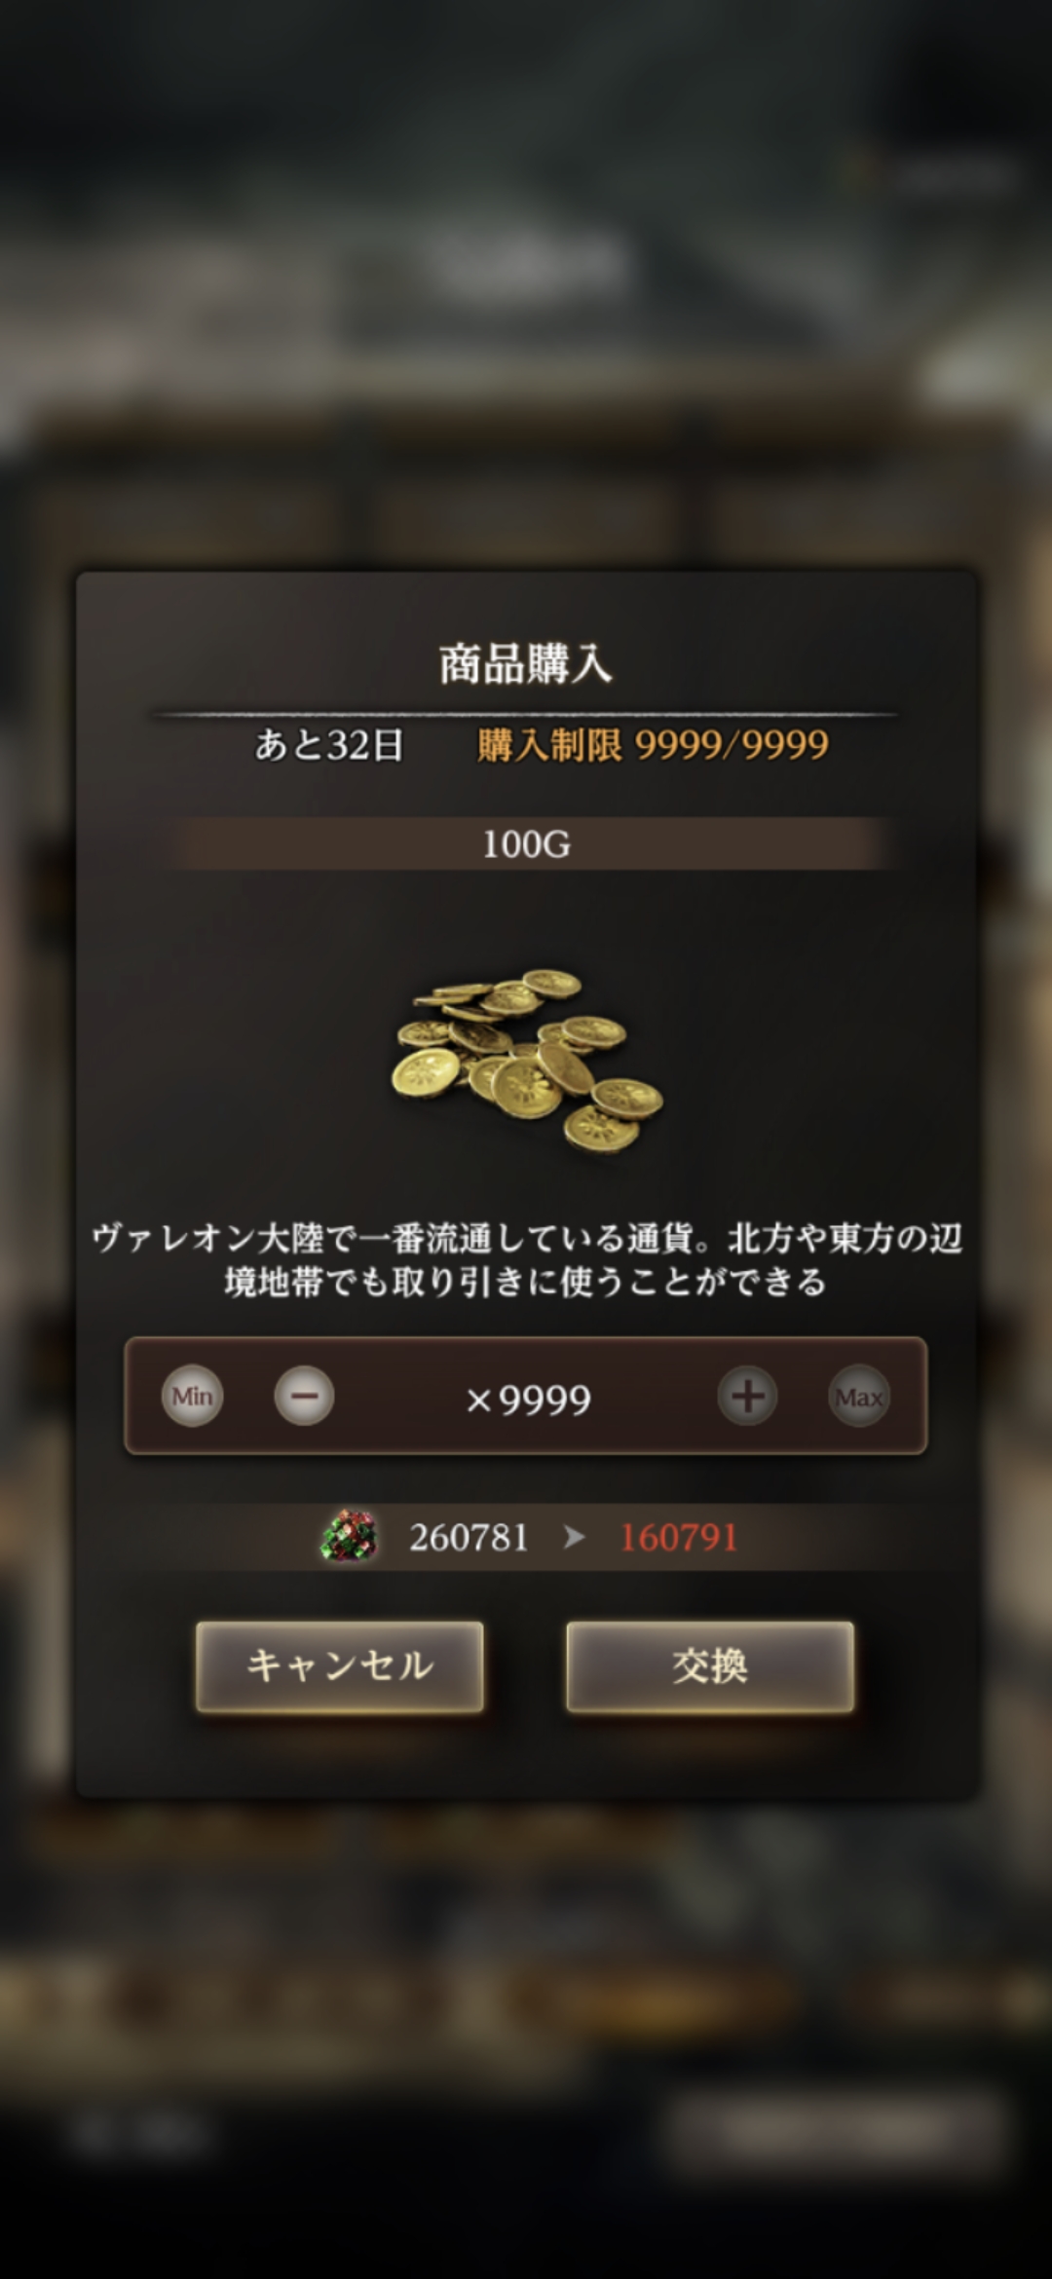Tap the 購入制限 9999/9999 limit text
The width and height of the screenshot is (1052, 2279).
click(653, 745)
